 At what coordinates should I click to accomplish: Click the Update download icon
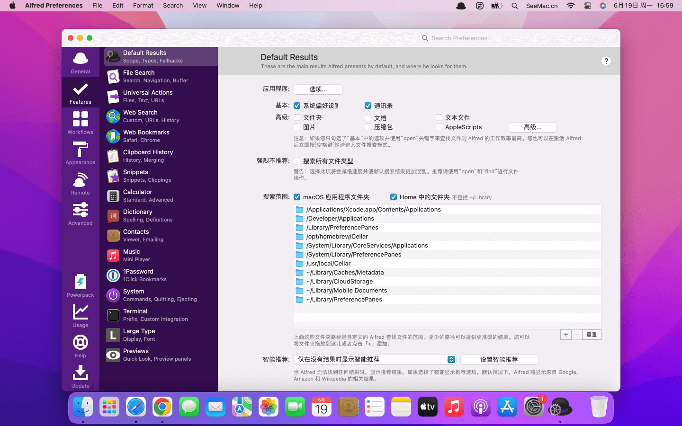[81, 376]
